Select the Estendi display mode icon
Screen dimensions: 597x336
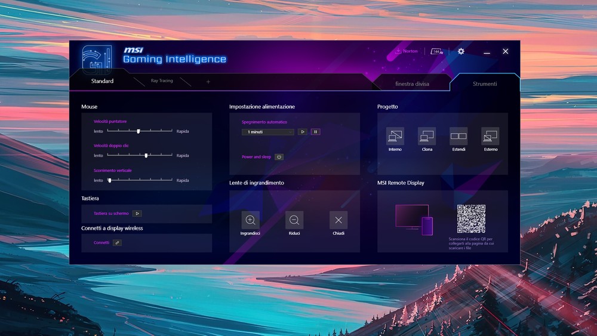tap(458, 136)
